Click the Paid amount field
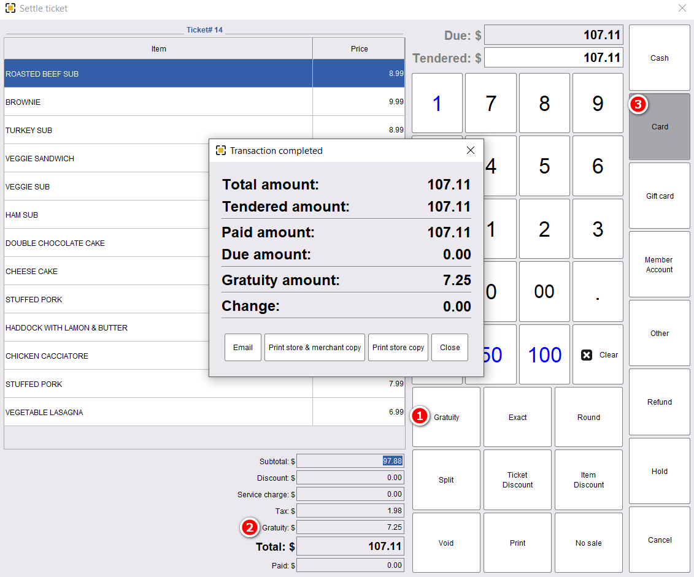 pyautogui.click(x=350, y=565)
